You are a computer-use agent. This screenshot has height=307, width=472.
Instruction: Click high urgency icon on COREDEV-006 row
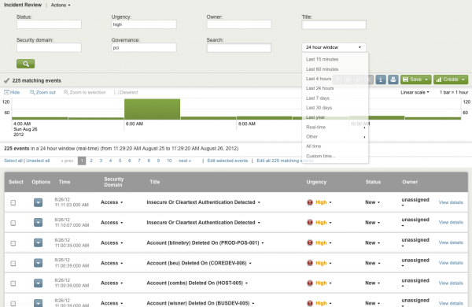tap(310, 263)
